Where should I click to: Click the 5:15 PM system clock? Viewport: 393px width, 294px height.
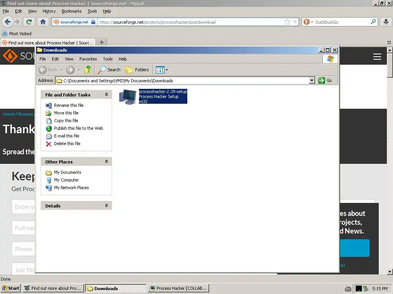pos(380,289)
